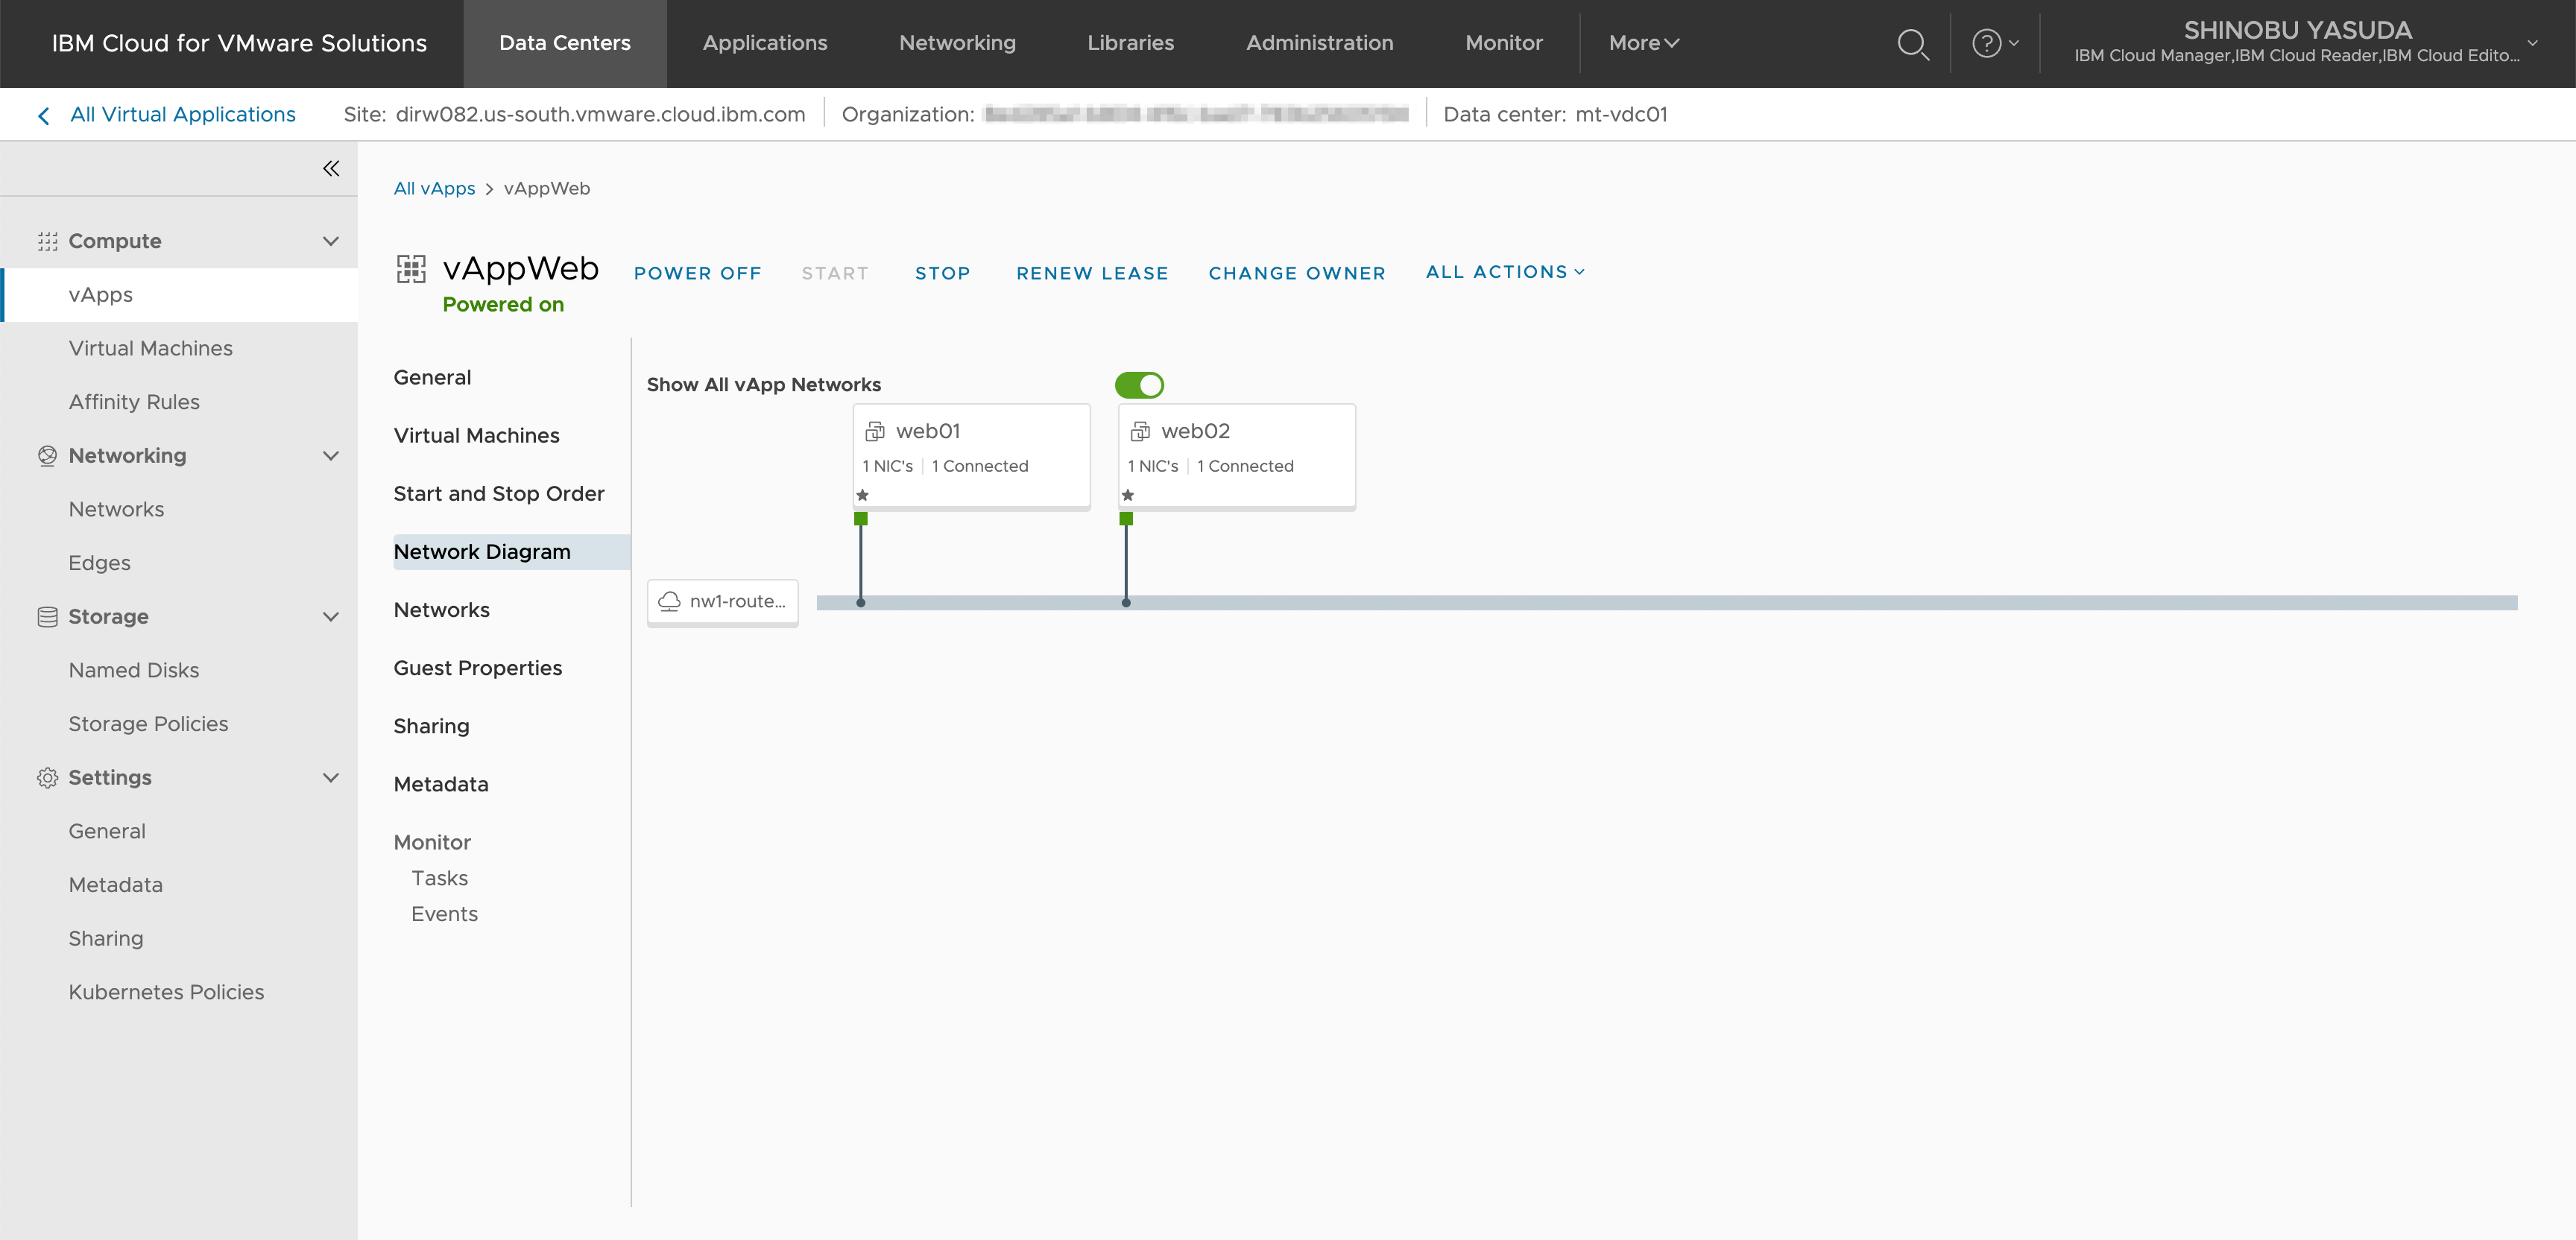This screenshot has width=2576, height=1240.
Task: Click the search magnifier icon
Action: [1912, 44]
